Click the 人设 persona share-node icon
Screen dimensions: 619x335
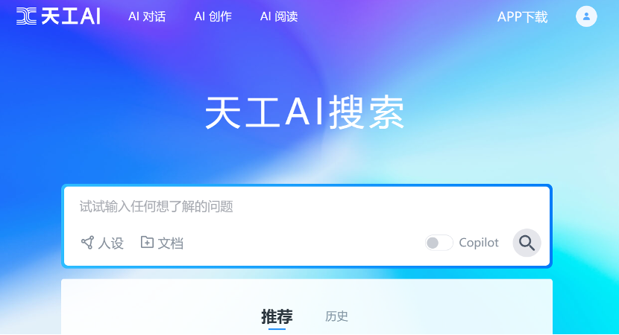tap(87, 243)
